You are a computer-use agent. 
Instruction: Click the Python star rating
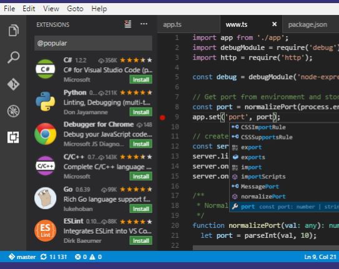click(136, 93)
